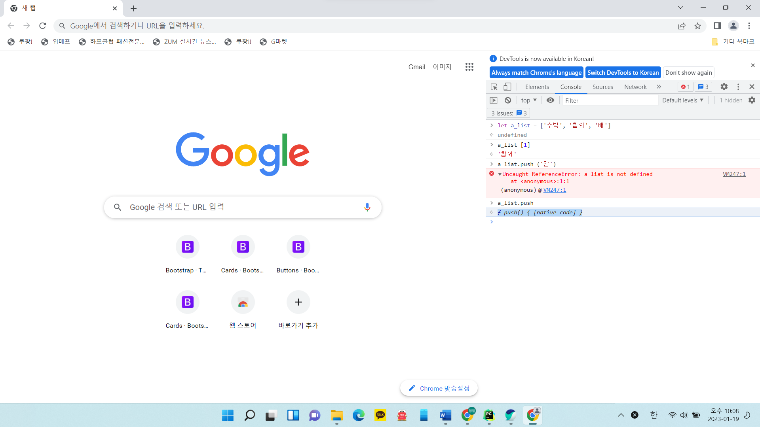Click Always match Chrome's language button
The width and height of the screenshot is (760, 427).
click(x=536, y=73)
